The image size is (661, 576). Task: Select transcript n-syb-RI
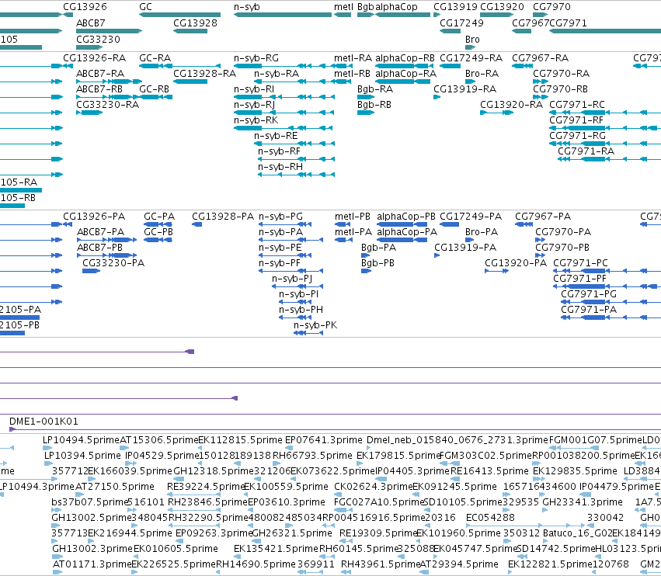[x=254, y=89]
